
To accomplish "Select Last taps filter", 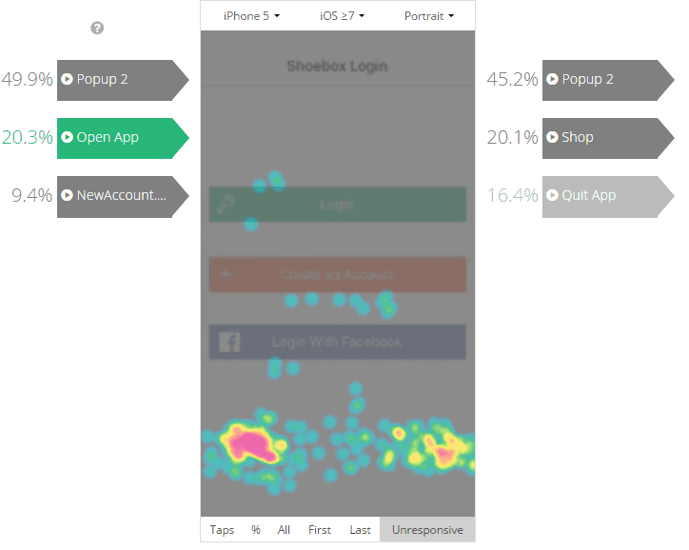I will coord(360,530).
